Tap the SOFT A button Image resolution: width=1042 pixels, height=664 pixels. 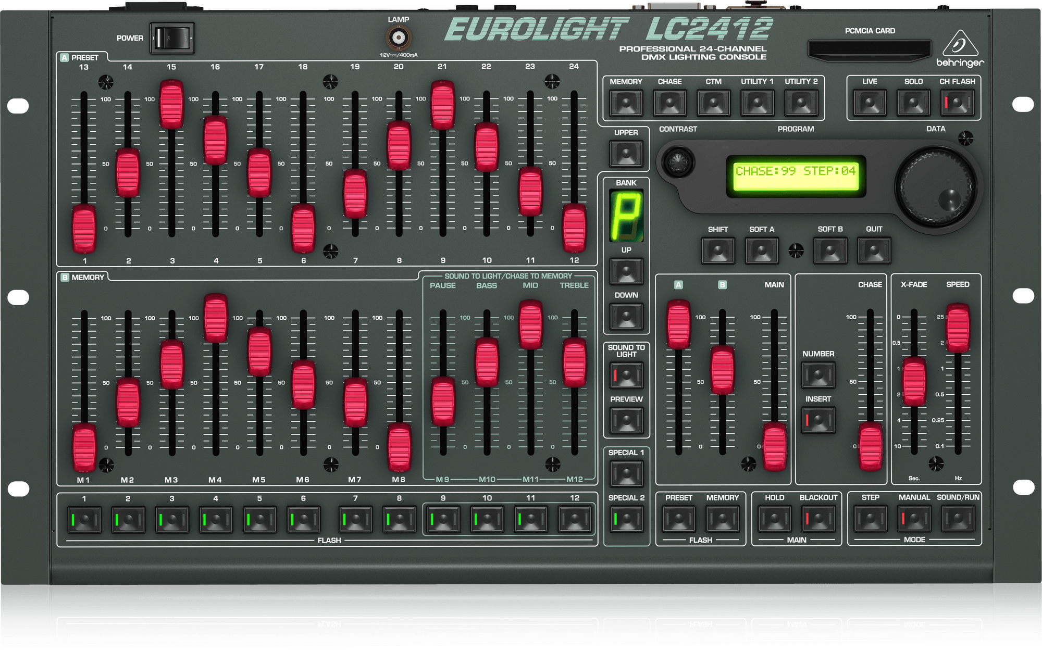point(761,251)
